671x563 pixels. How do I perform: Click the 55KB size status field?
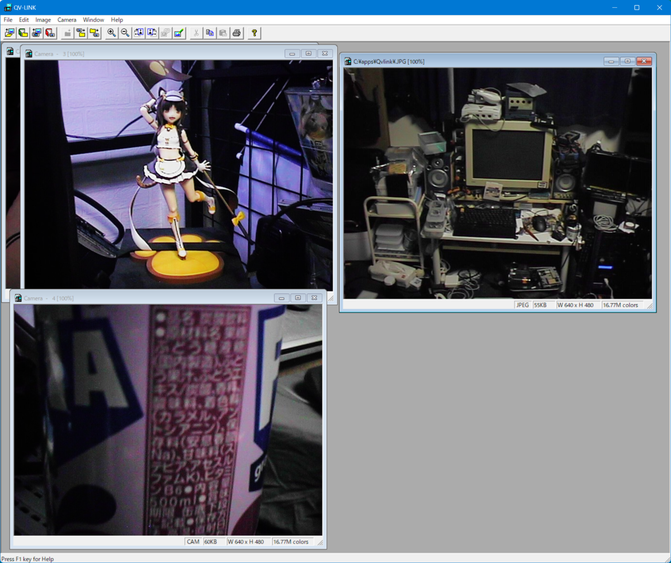[x=543, y=305]
